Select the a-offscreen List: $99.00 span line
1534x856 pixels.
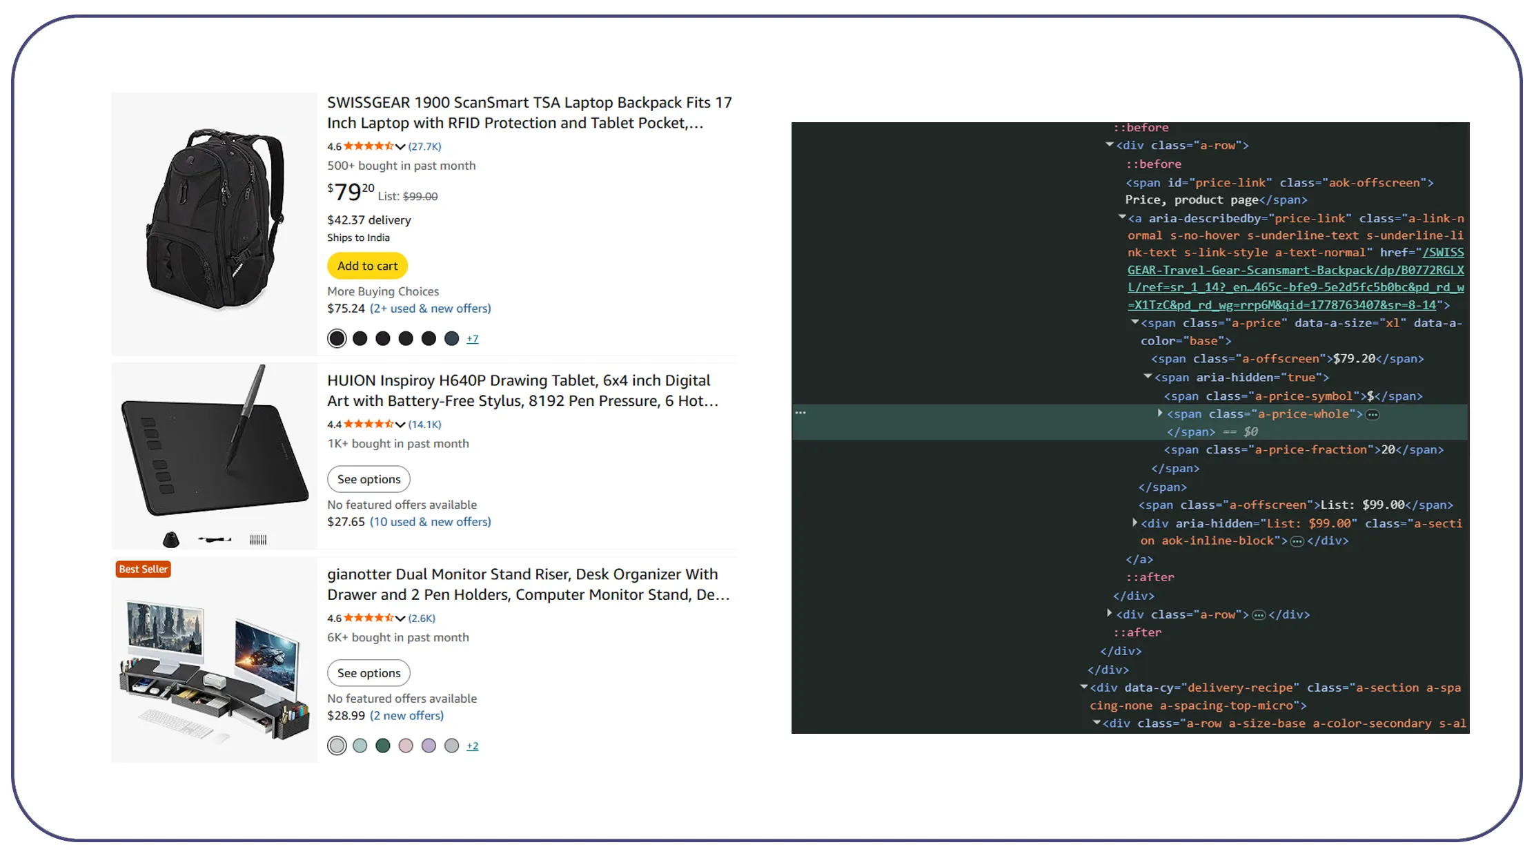(1296, 505)
